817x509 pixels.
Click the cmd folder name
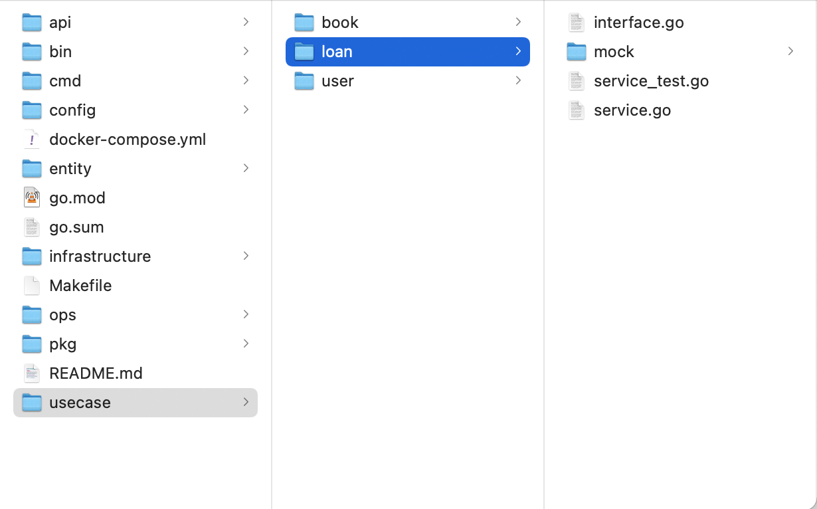pos(65,81)
